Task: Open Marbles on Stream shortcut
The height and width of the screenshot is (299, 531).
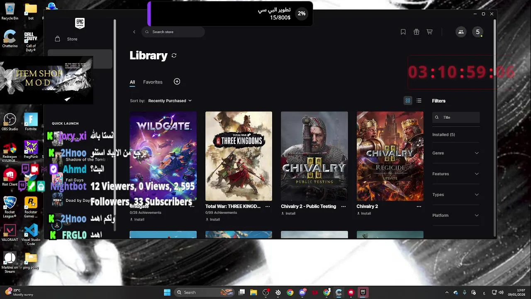Action: [10, 263]
